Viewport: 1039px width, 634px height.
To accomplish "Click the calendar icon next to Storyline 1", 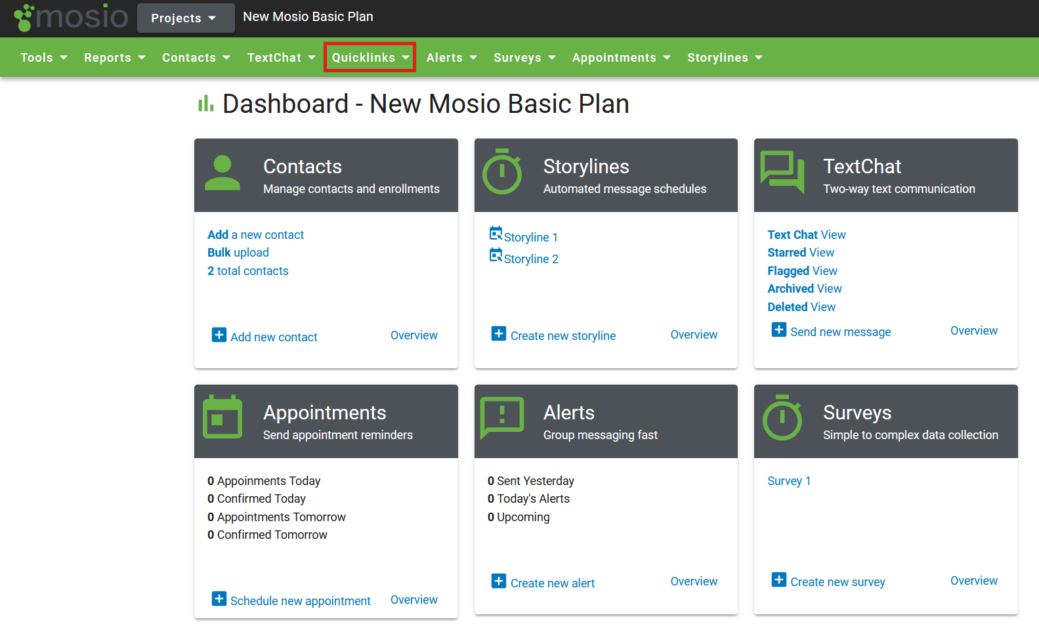I will click(x=496, y=234).
